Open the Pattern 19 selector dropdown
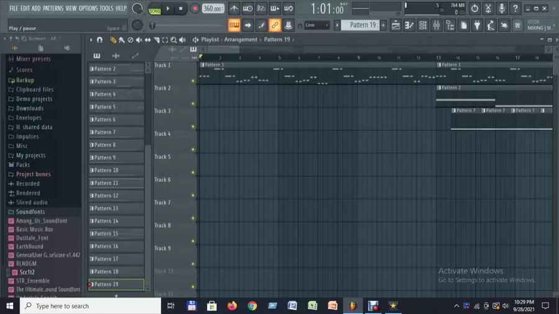The width and height of the screenshot is (559, 314). coord(360,25)
